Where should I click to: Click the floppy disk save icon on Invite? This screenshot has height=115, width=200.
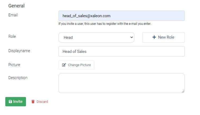(x=10, y=102)
